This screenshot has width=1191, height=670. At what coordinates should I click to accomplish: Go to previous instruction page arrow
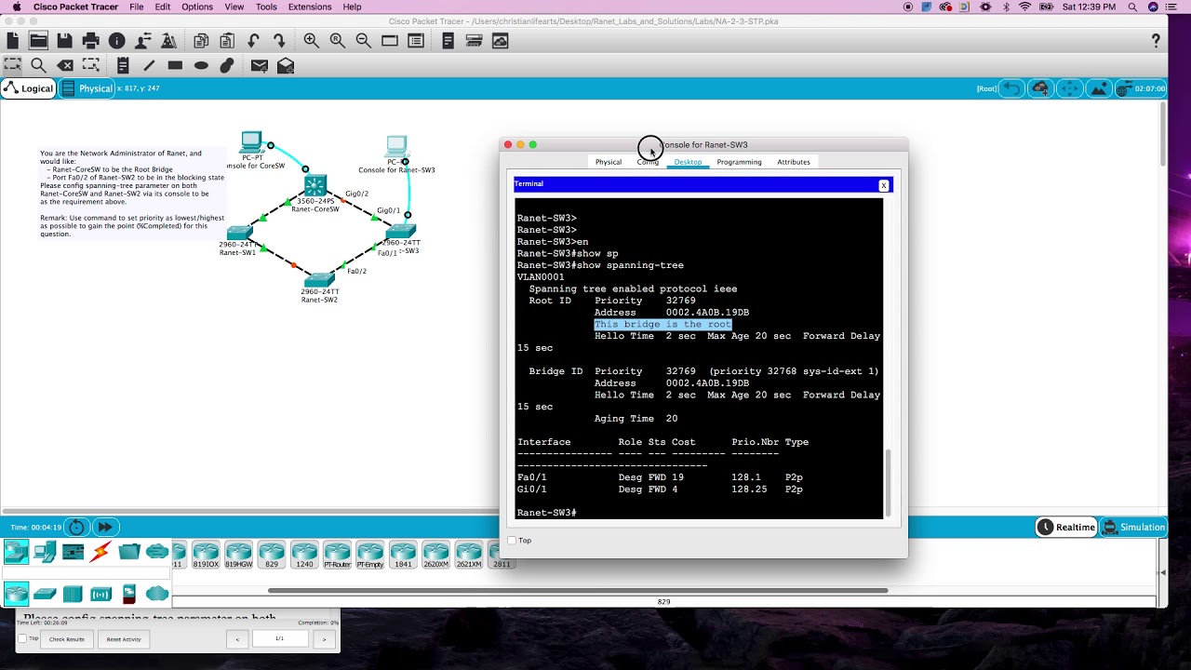237,639
